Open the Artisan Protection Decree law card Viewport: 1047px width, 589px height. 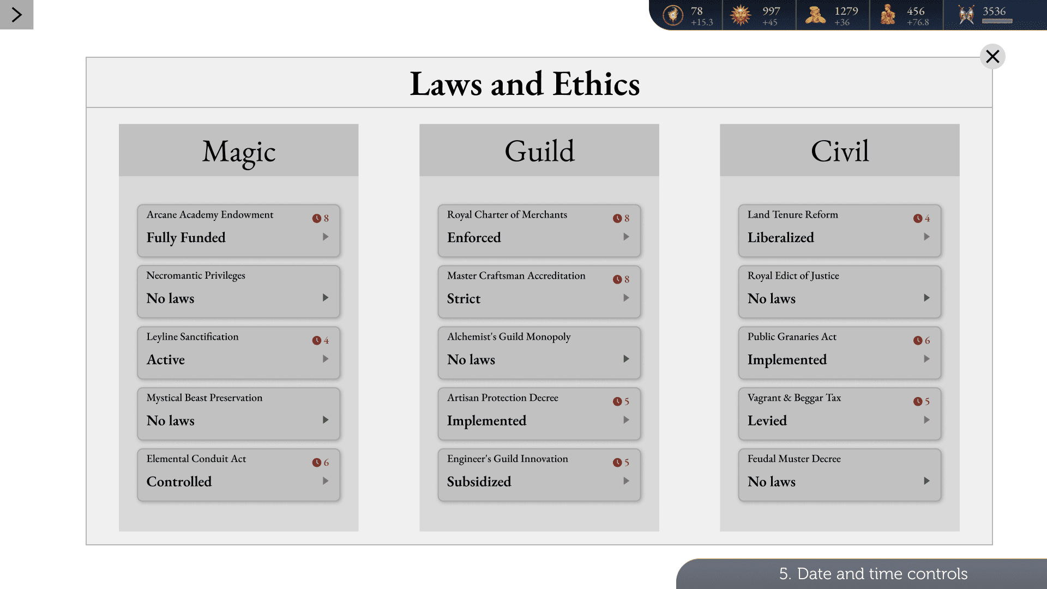(539, 413)
